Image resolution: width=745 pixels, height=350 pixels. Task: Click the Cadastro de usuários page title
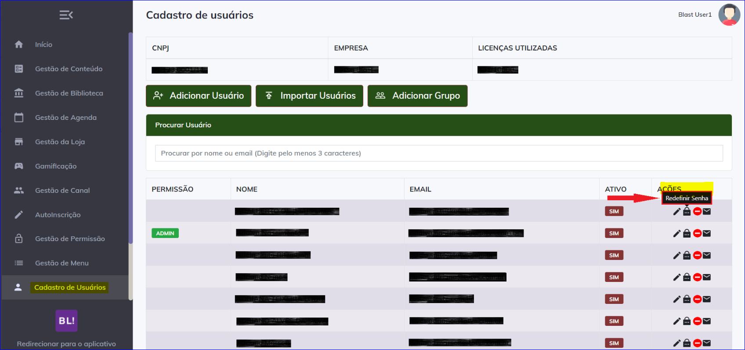[200, 15]
